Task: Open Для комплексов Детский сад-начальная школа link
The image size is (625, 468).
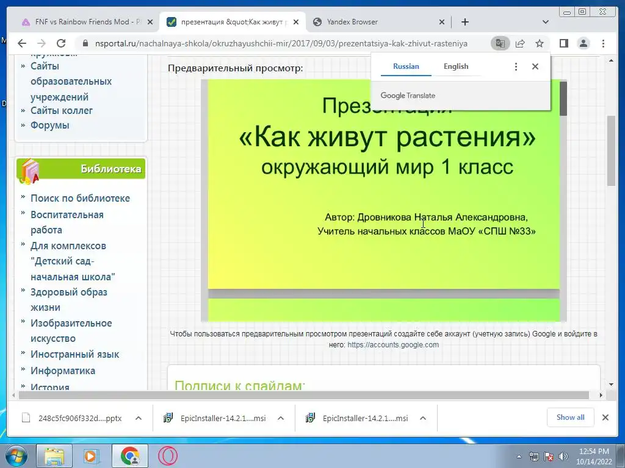Action: (73, 261)
